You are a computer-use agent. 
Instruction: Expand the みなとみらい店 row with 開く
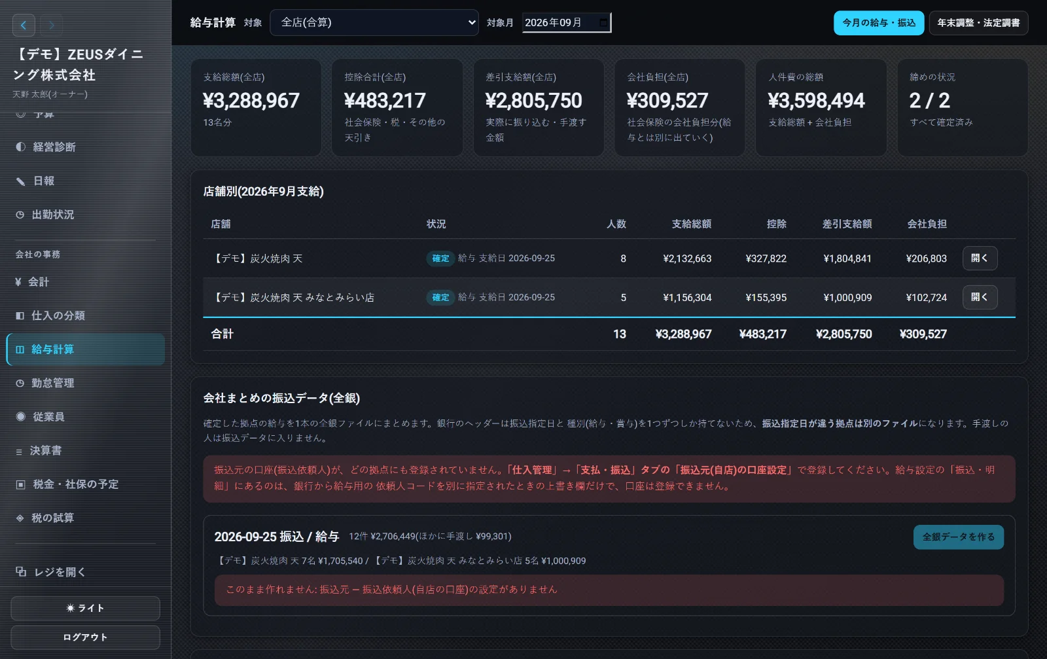pos(980,297)
